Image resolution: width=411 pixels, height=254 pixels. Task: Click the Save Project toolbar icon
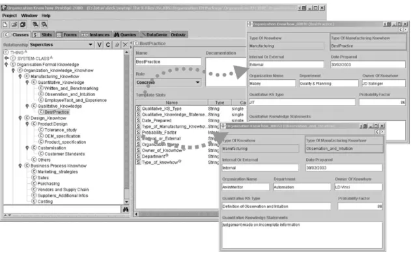click(x=23, y=25)
